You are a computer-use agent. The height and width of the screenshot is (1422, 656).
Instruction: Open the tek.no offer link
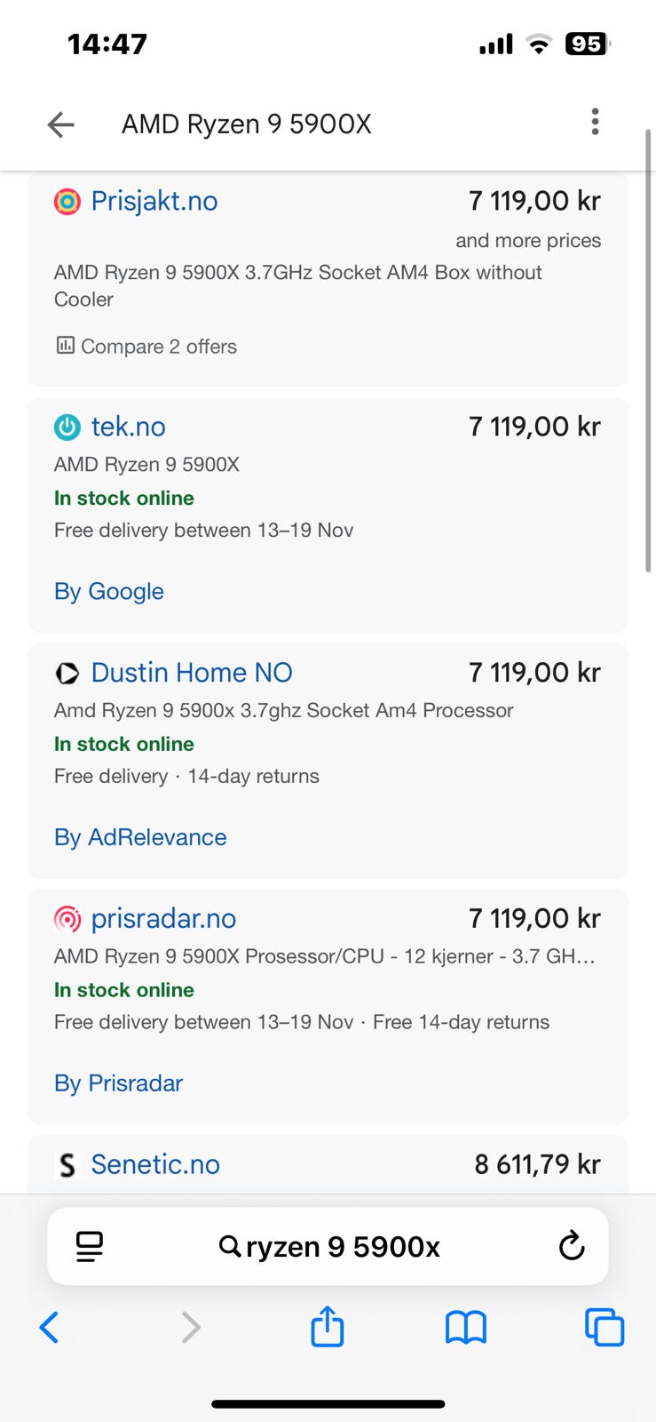pyautogui.click(x=129, y=427)
